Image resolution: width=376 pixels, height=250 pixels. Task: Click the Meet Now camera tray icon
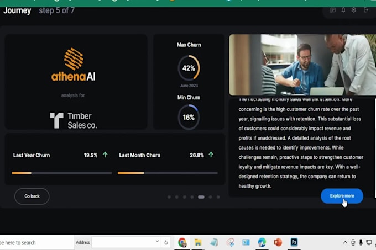coord(353,242)
